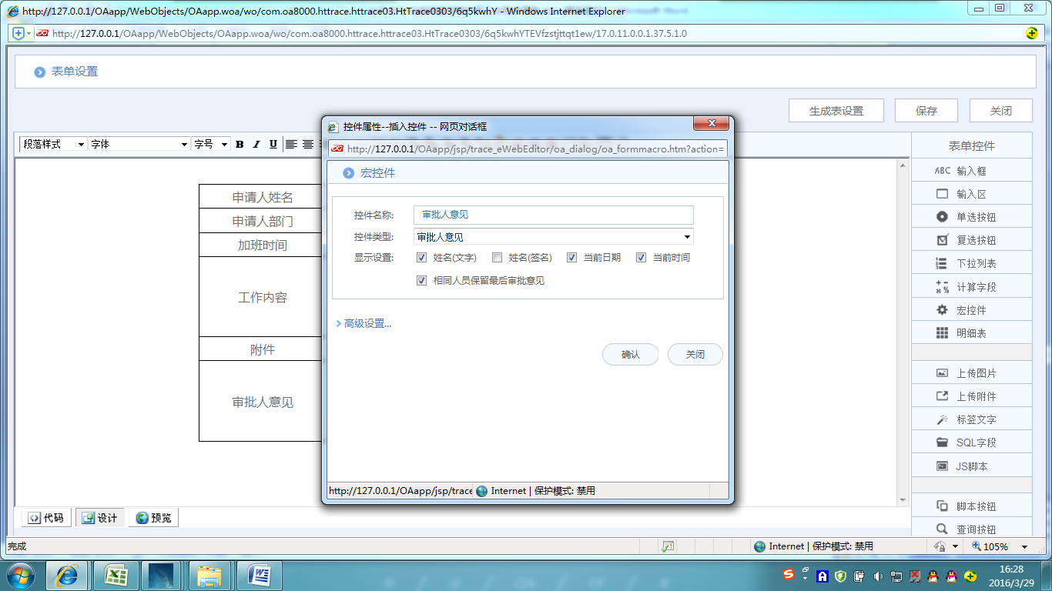
Task: Disable 相同人员保留最后审批意见 option
Action: (x=421, y=280)
